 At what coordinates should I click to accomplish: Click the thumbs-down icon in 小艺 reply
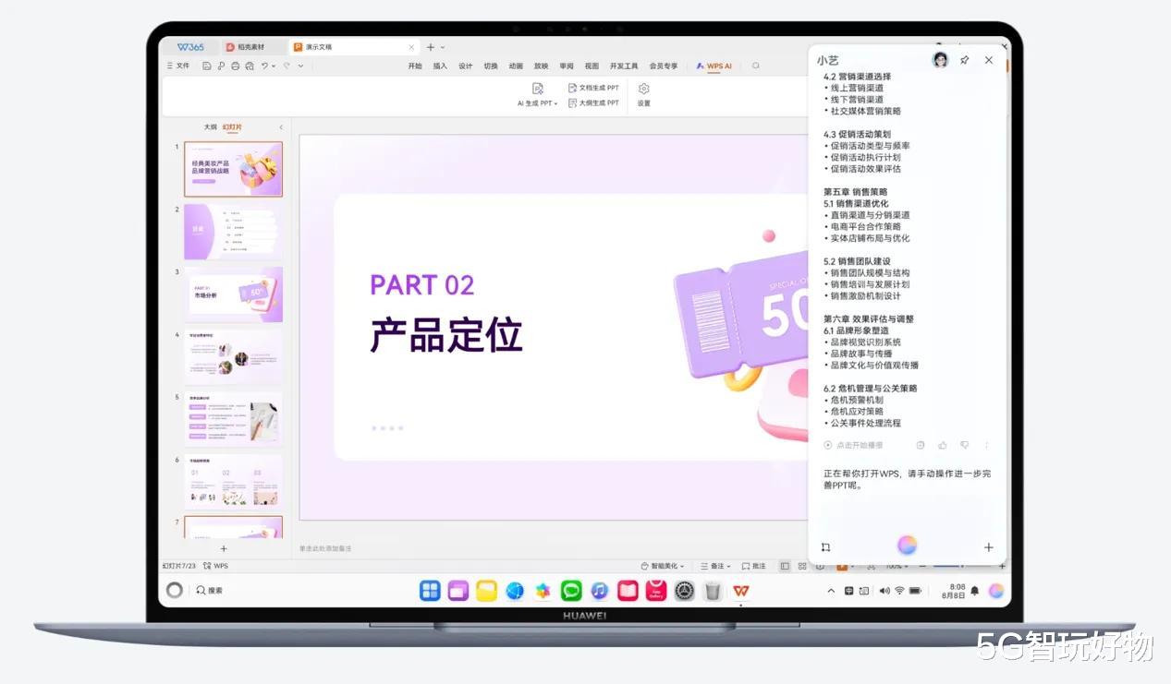click(x=964, y=445)
